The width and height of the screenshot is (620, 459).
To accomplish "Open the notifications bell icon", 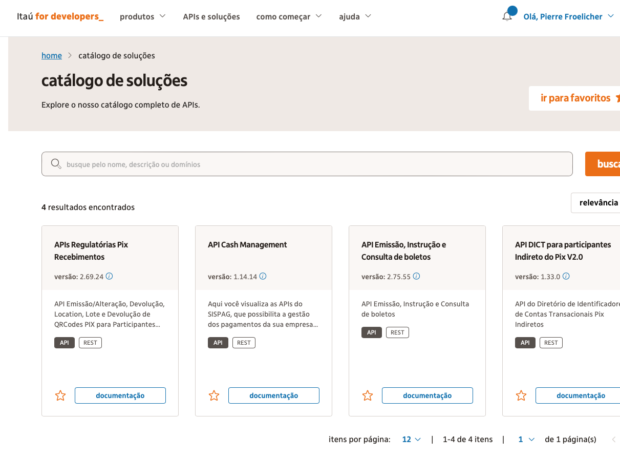I will click(507, 16).
